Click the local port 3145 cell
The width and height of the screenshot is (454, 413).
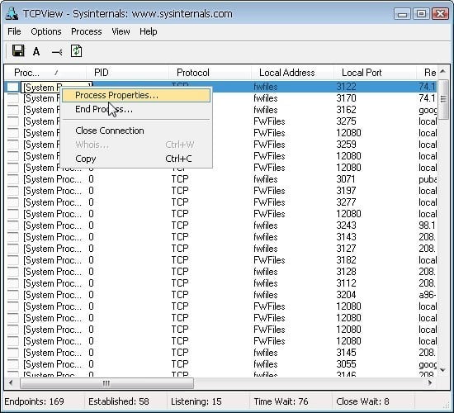point(346,353)
